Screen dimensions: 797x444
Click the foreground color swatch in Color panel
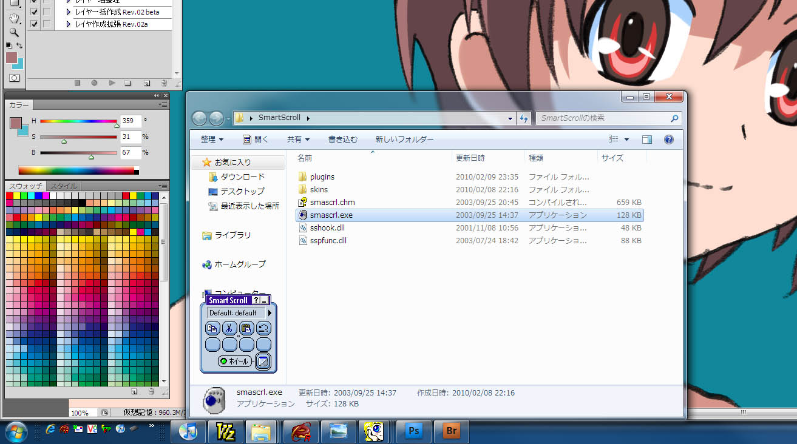(x=15, y=123)
